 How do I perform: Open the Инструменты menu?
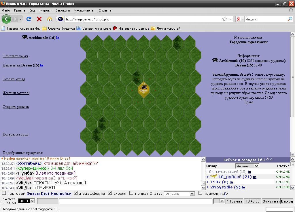(84, 11)
